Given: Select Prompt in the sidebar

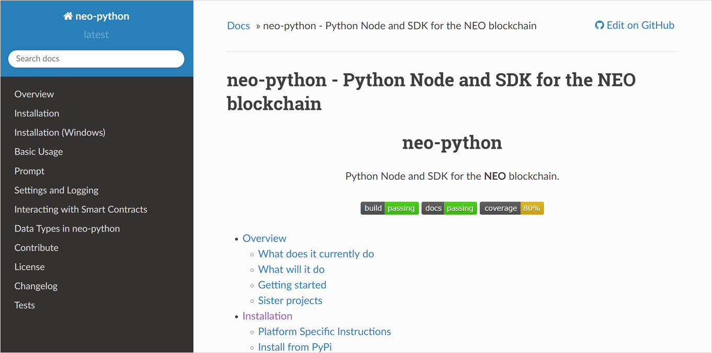Looking at the screenshot, I should [29, 171].
